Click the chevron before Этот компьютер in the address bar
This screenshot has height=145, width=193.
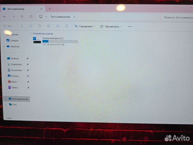coord(46,17)
